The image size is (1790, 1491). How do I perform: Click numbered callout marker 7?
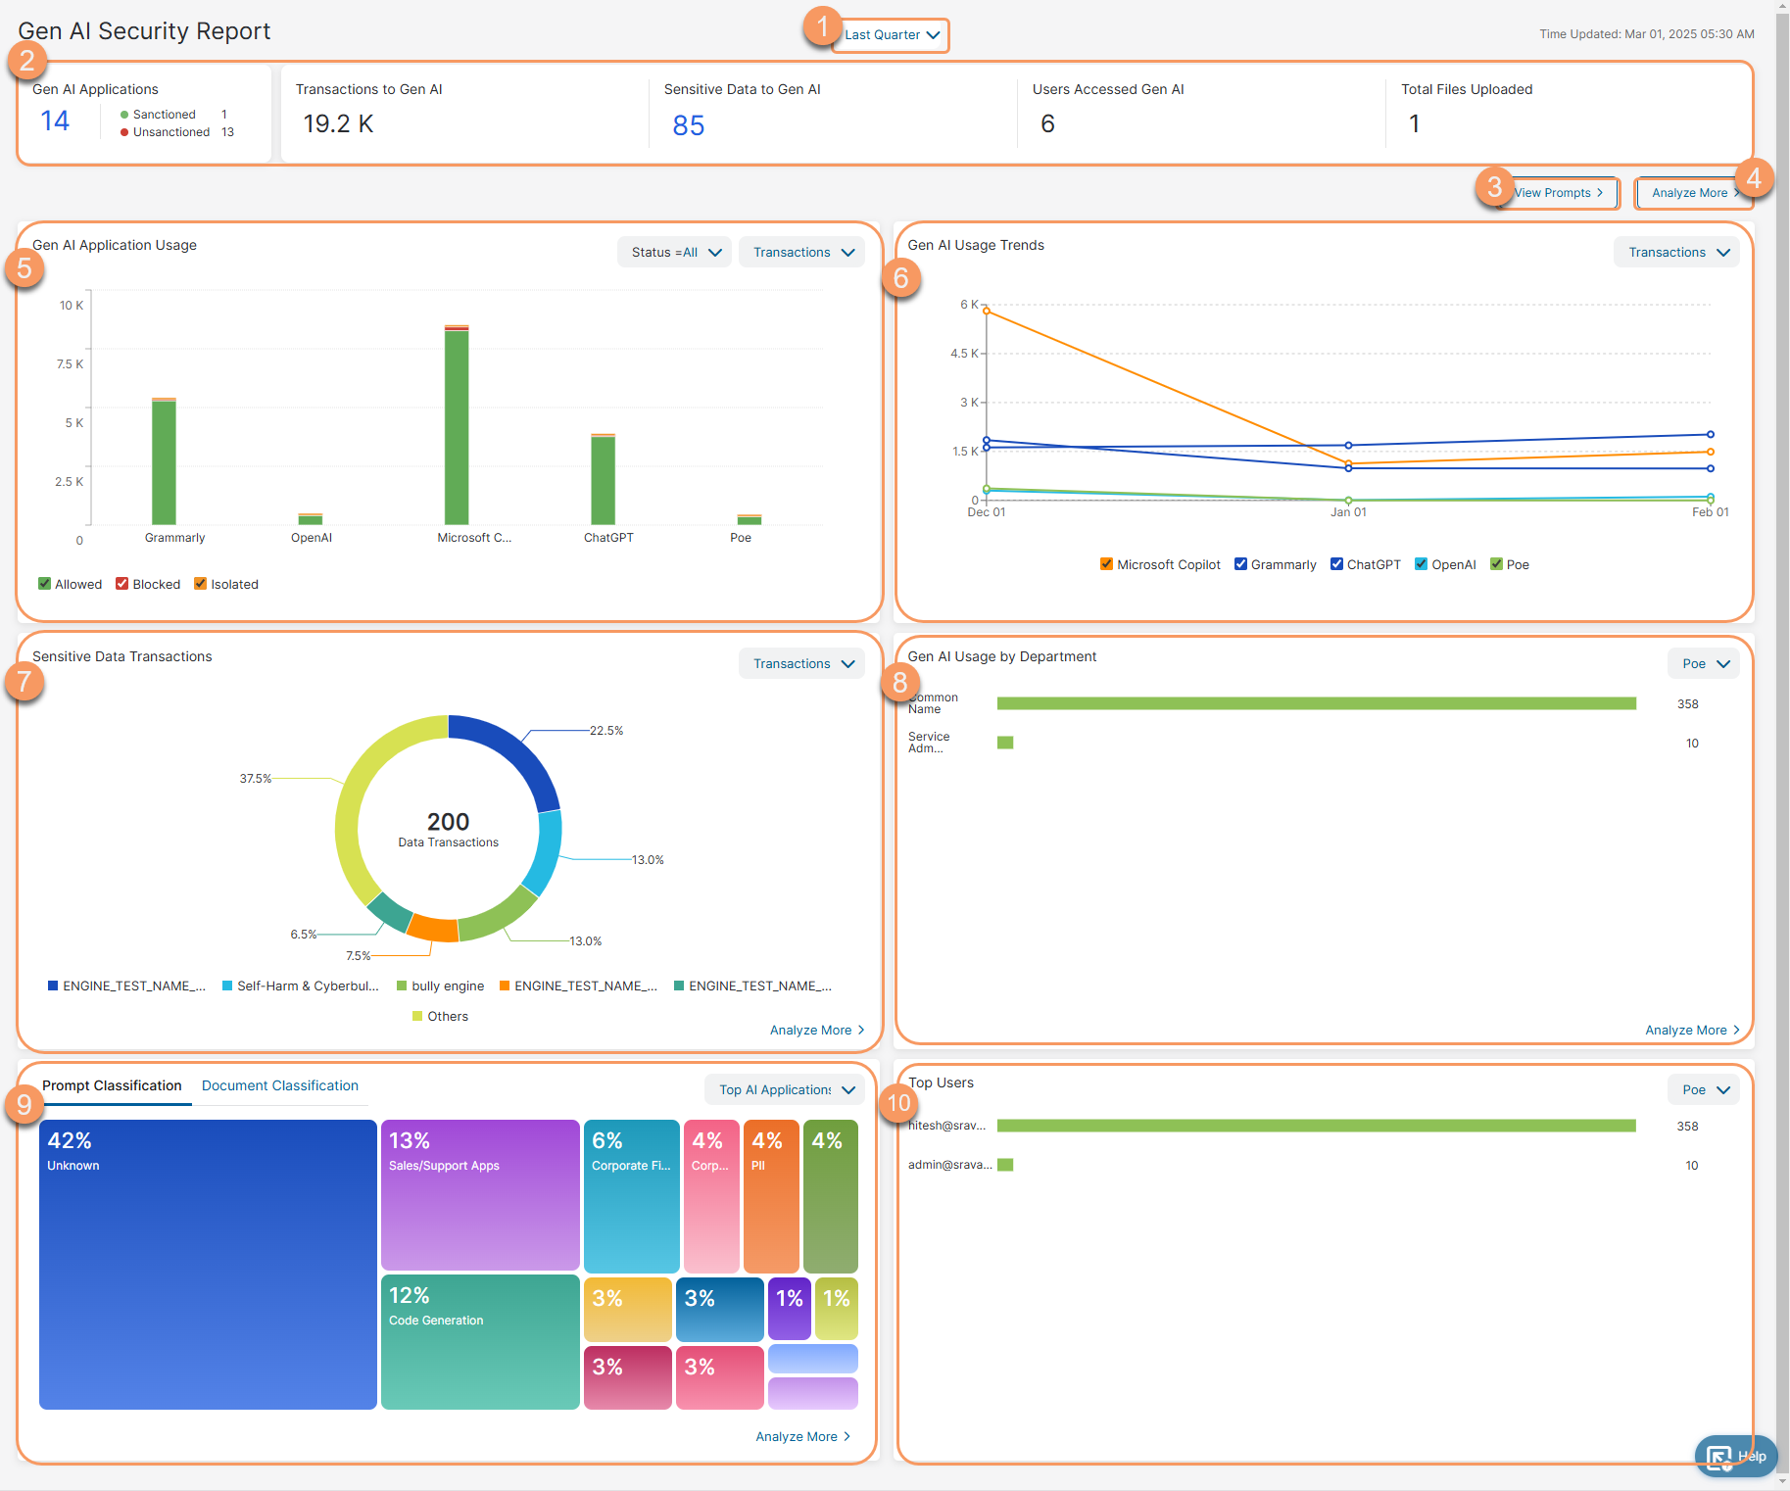tap(24, 681)
